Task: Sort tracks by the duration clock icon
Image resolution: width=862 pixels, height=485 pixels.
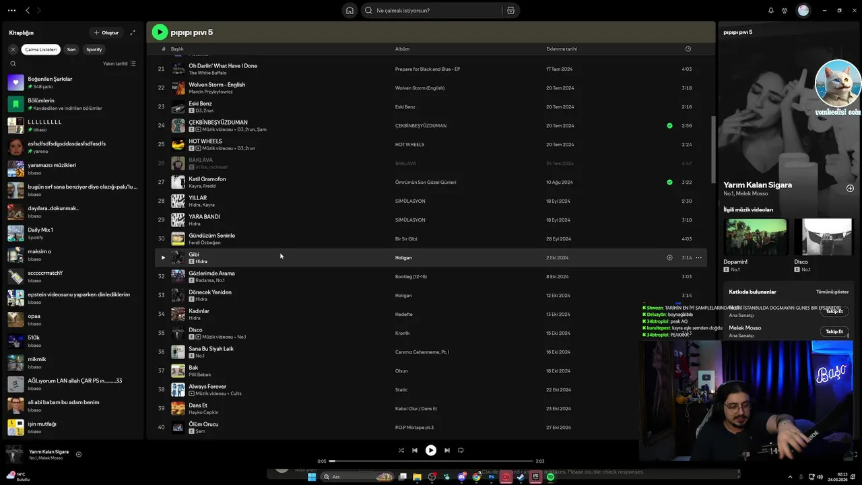Action: (x=688, y=48)
